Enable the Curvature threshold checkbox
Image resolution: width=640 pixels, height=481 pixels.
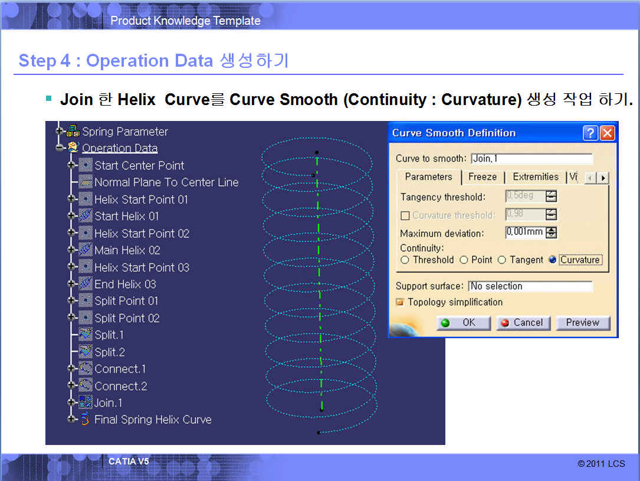pyautogui.click(x=405, y=215)
